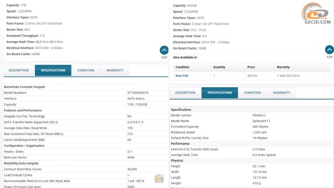Click the SATA 6Gb/s interface value

click(x=136, y=99)
